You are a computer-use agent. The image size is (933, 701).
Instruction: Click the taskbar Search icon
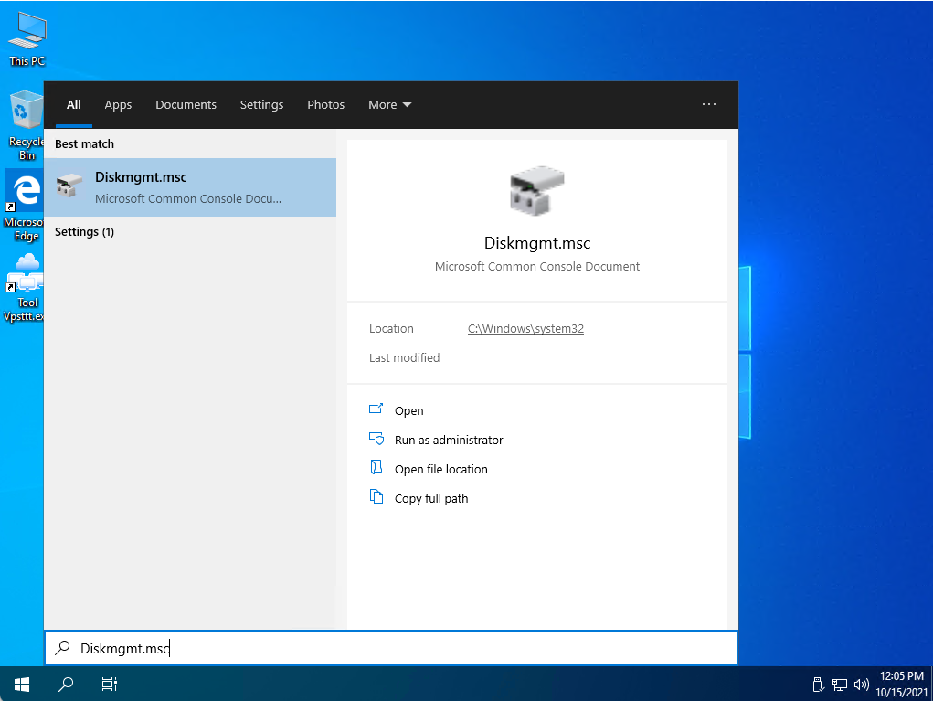[66, 685]
